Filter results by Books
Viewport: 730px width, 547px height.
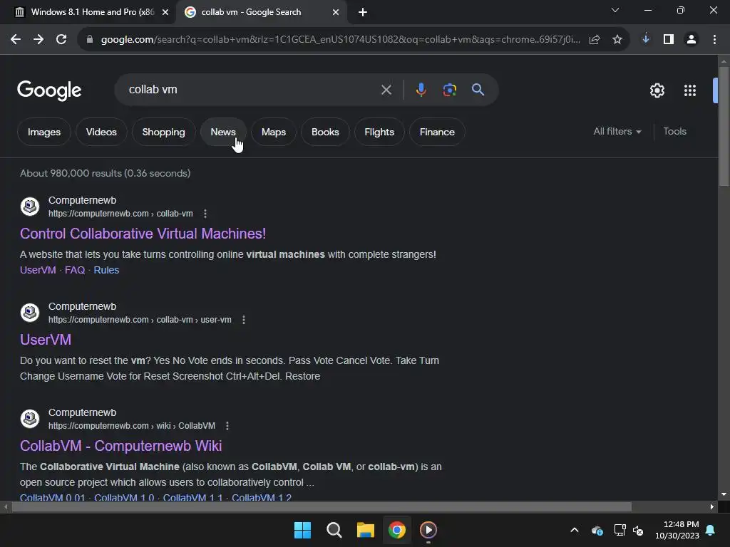point(325,132)
